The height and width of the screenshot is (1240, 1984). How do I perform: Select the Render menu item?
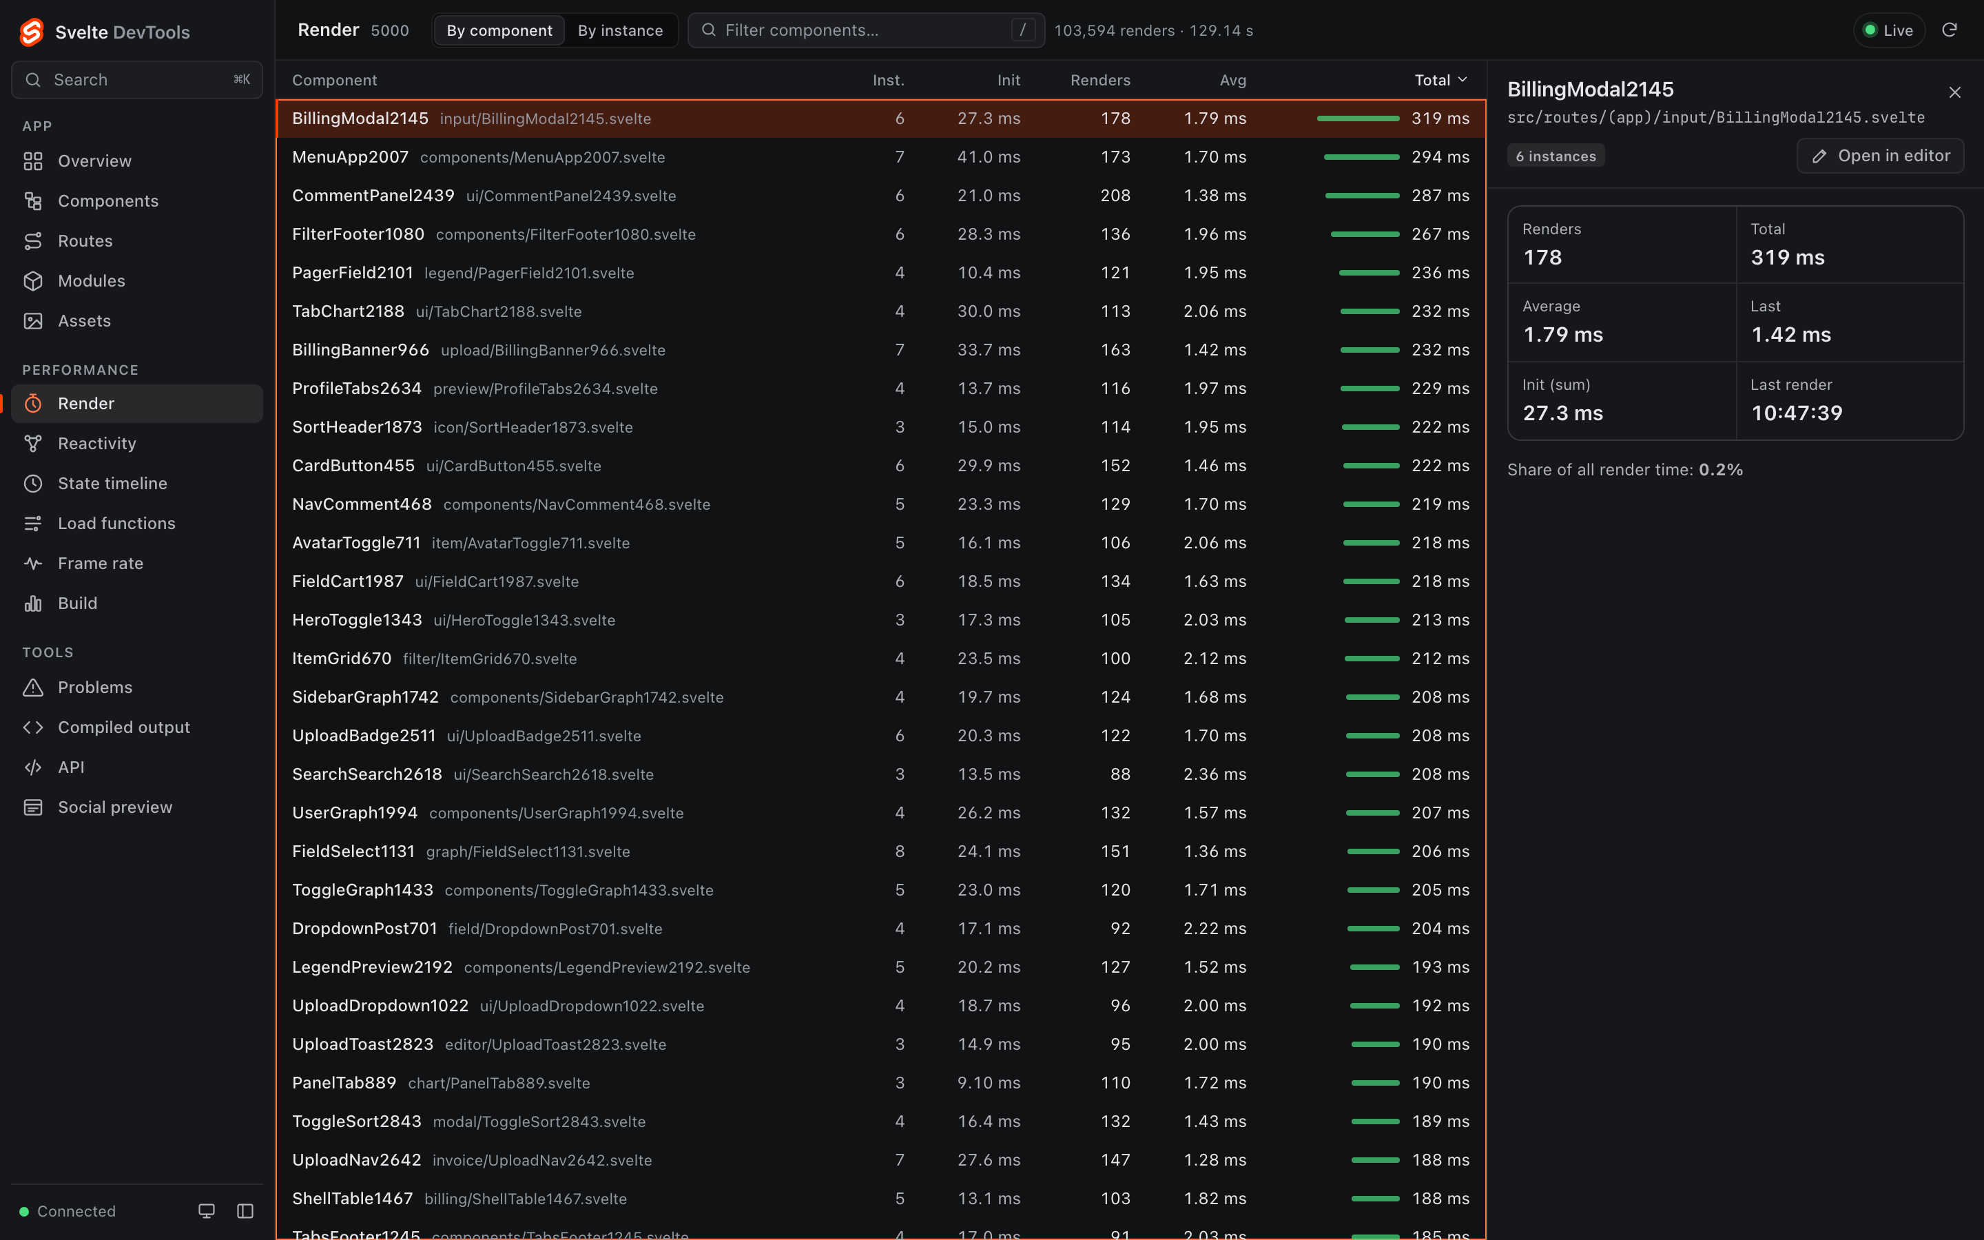pos(137,404)
